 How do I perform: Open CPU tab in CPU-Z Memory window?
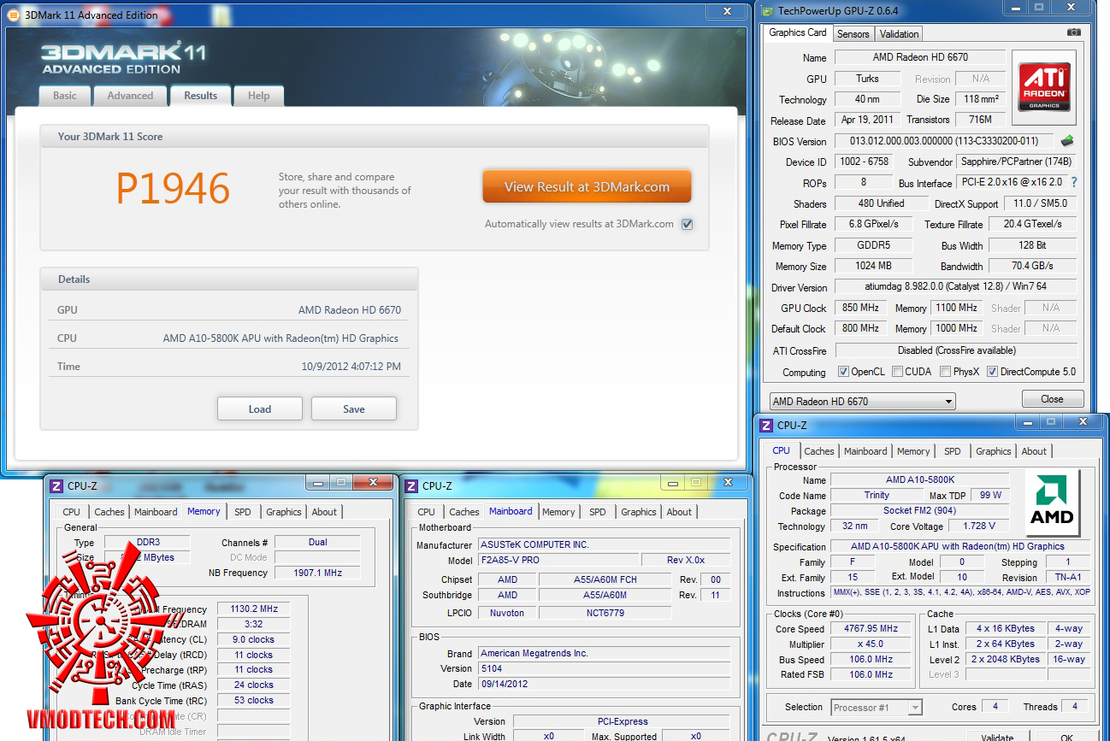point(72,512)
